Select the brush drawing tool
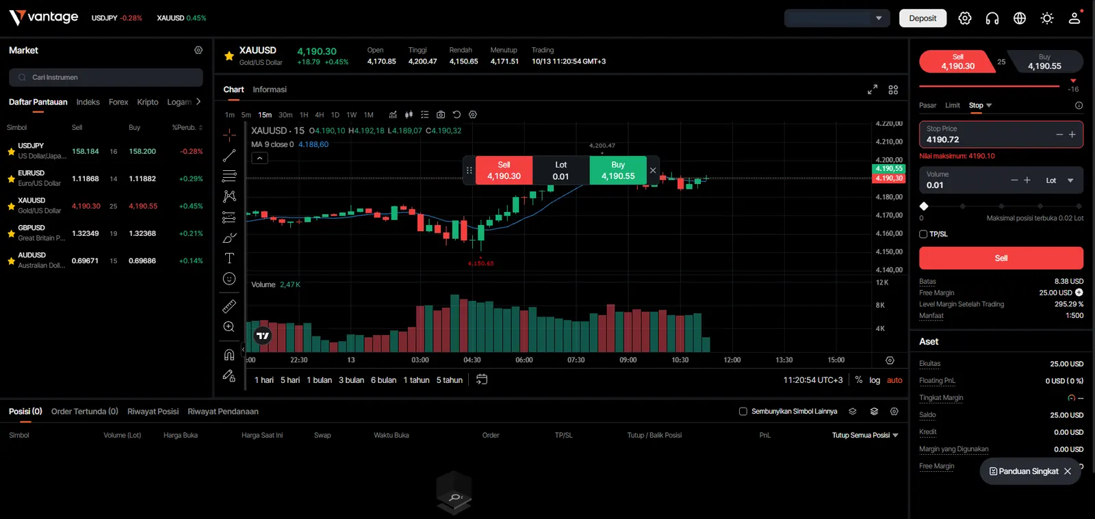 (229, 238)
